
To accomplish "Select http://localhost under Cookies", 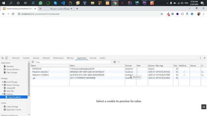I will coord(14,97).
